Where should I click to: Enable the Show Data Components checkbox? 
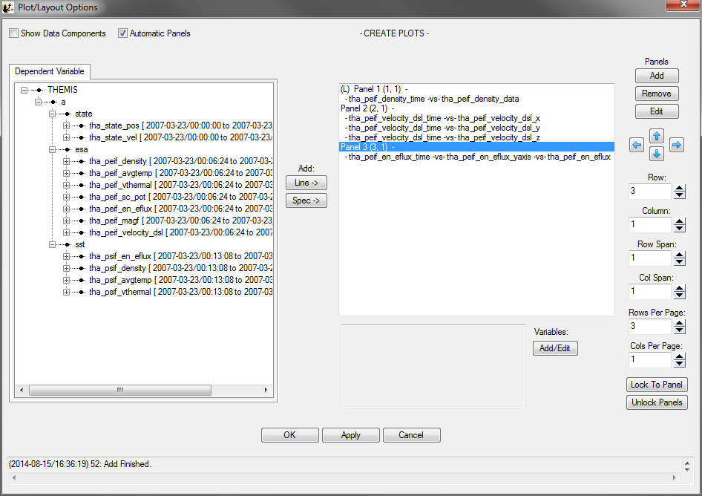pos(14,33)
